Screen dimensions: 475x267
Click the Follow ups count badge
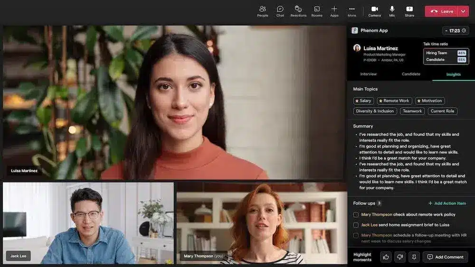(379, 203)
